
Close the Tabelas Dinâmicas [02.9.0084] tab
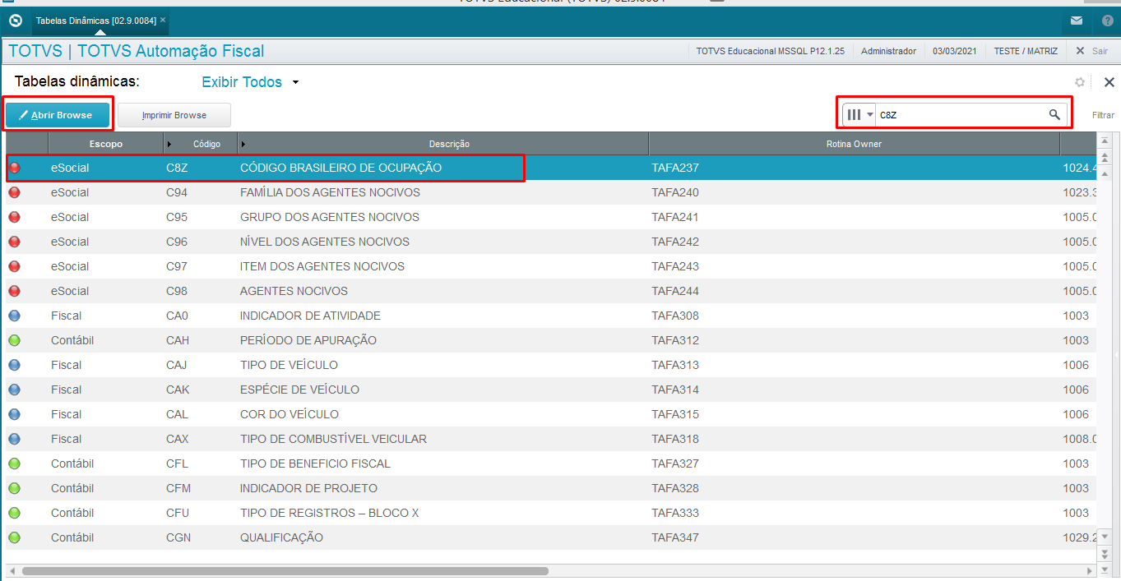163,20
